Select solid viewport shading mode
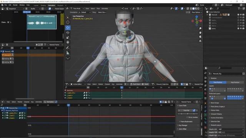 pyautogui.click(x=193, y=8)
